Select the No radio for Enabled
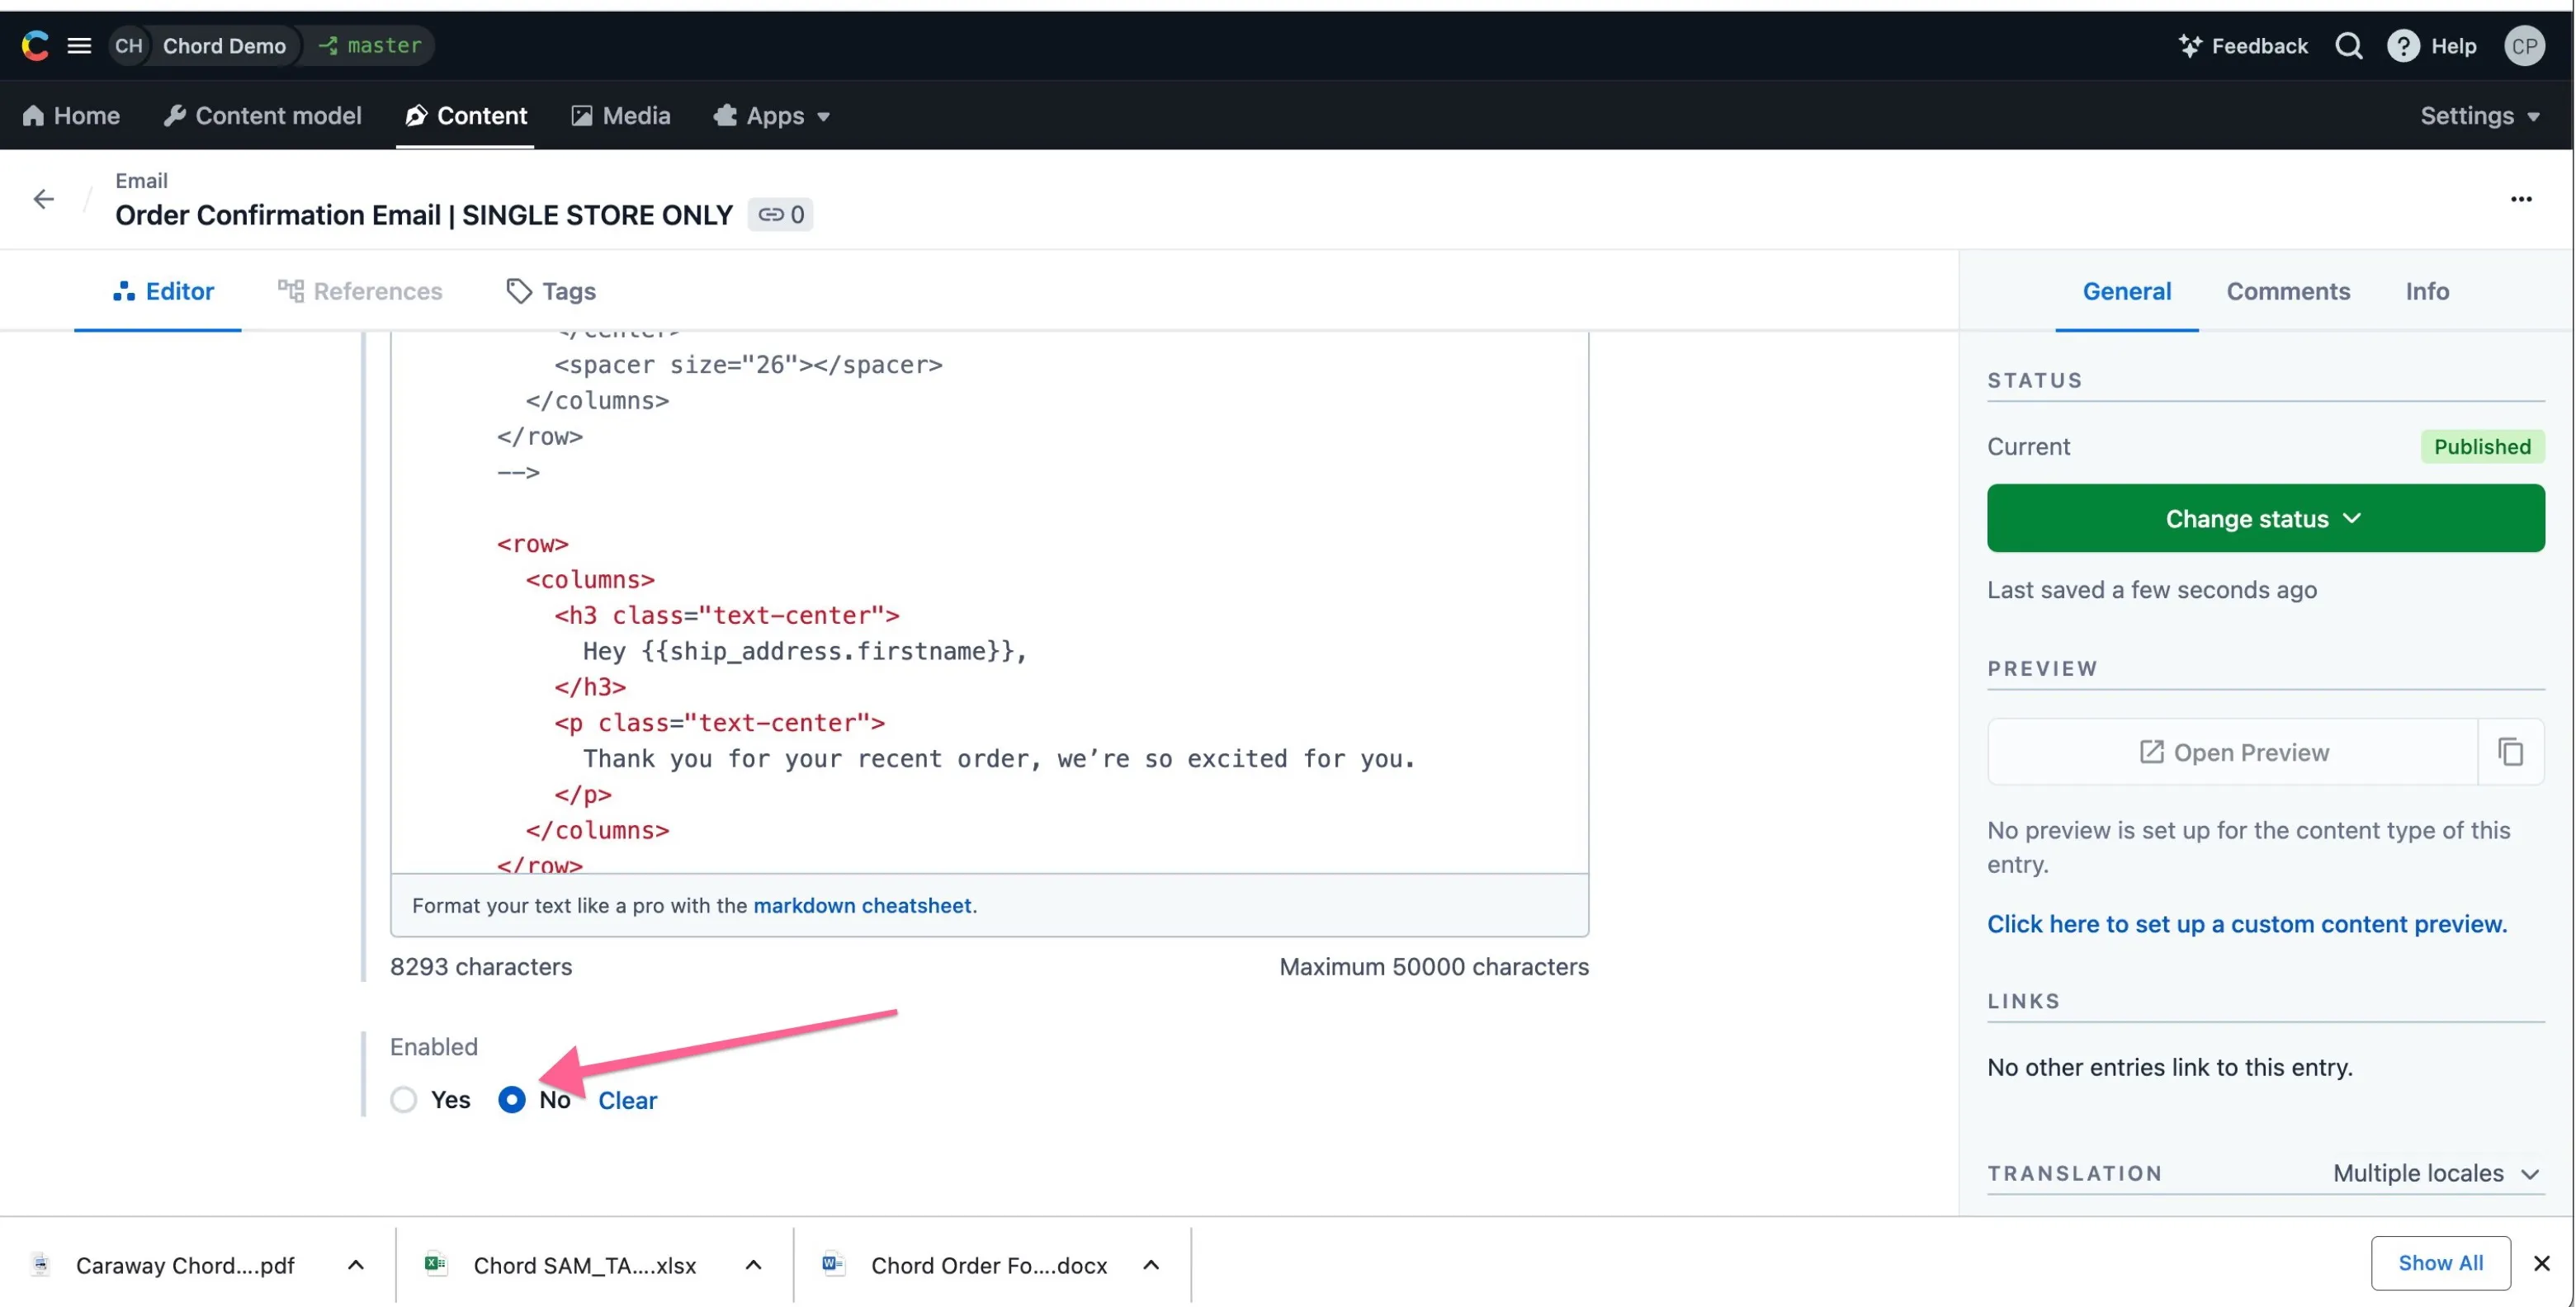The width and height of the screenshot is (2576, 1307). pos(511,1099)
